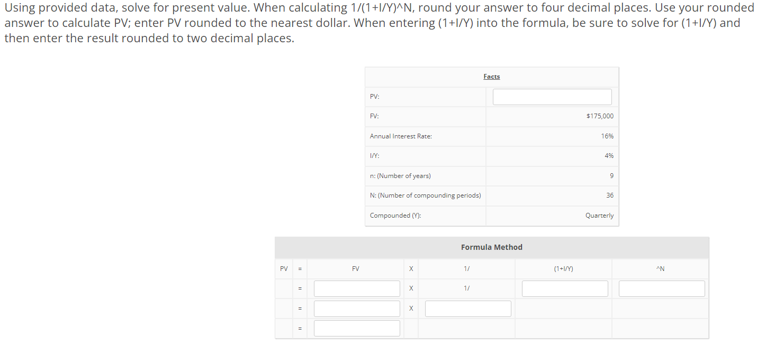Click the final PV answer input box

[356, 328]
